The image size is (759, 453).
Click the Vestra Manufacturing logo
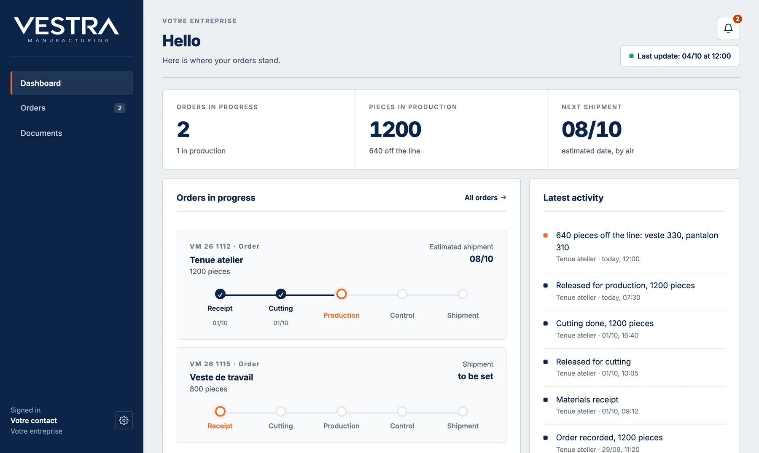(67, 29)
